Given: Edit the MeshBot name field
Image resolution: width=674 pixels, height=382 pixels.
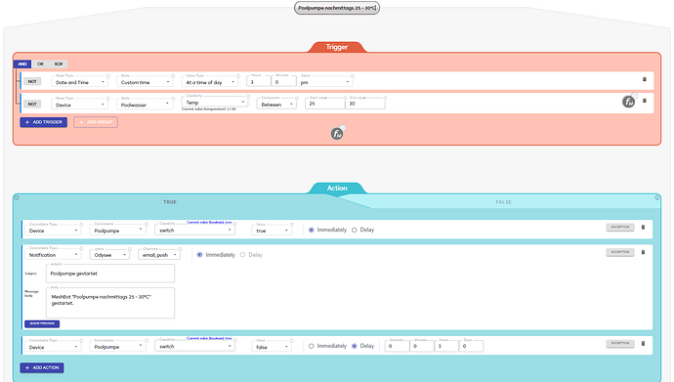Looking at the screenshot, I should 337,8.
